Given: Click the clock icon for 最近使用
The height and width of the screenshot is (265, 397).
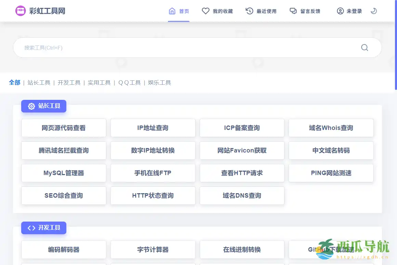Looking at the screenshot, I should [x=250, y=11].
